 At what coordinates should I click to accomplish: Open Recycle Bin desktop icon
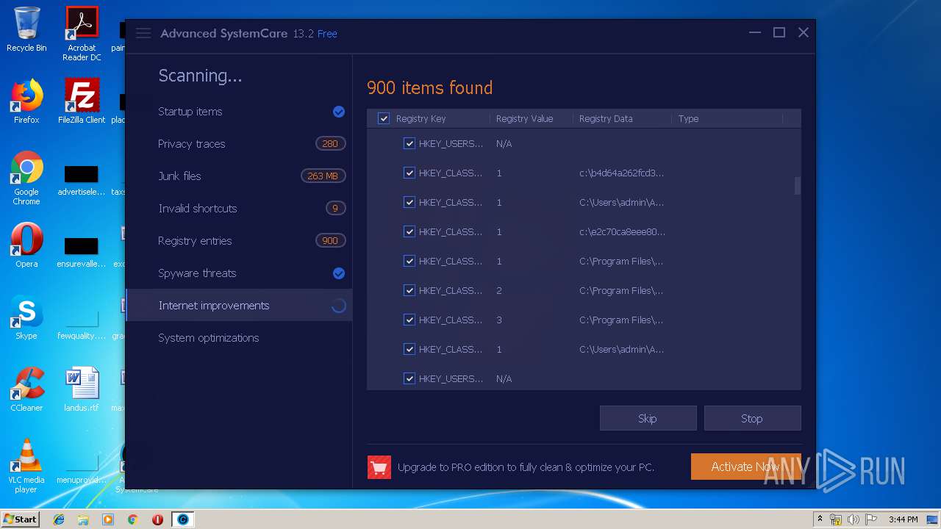[26, 29]
